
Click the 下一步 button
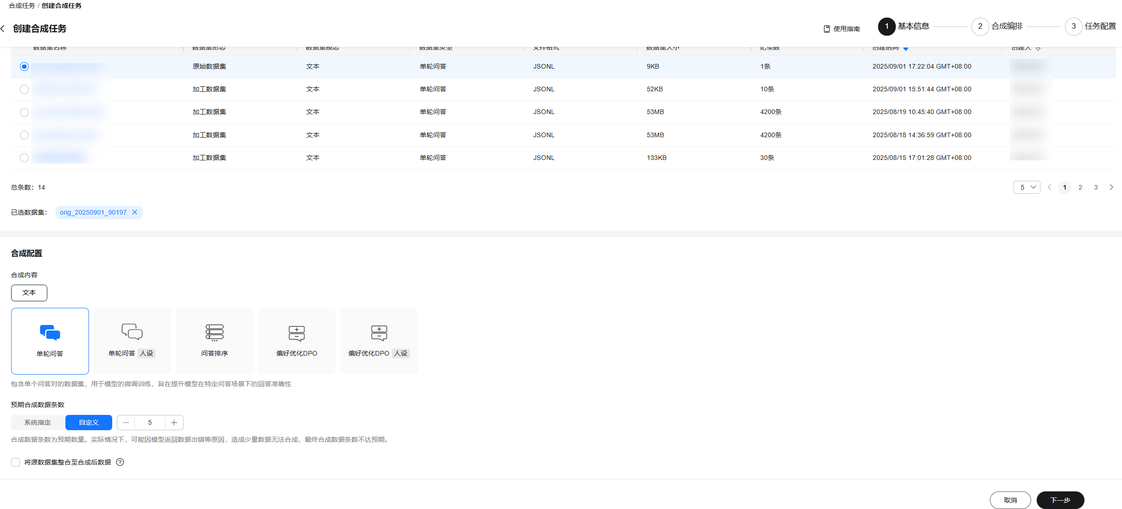1060,500
